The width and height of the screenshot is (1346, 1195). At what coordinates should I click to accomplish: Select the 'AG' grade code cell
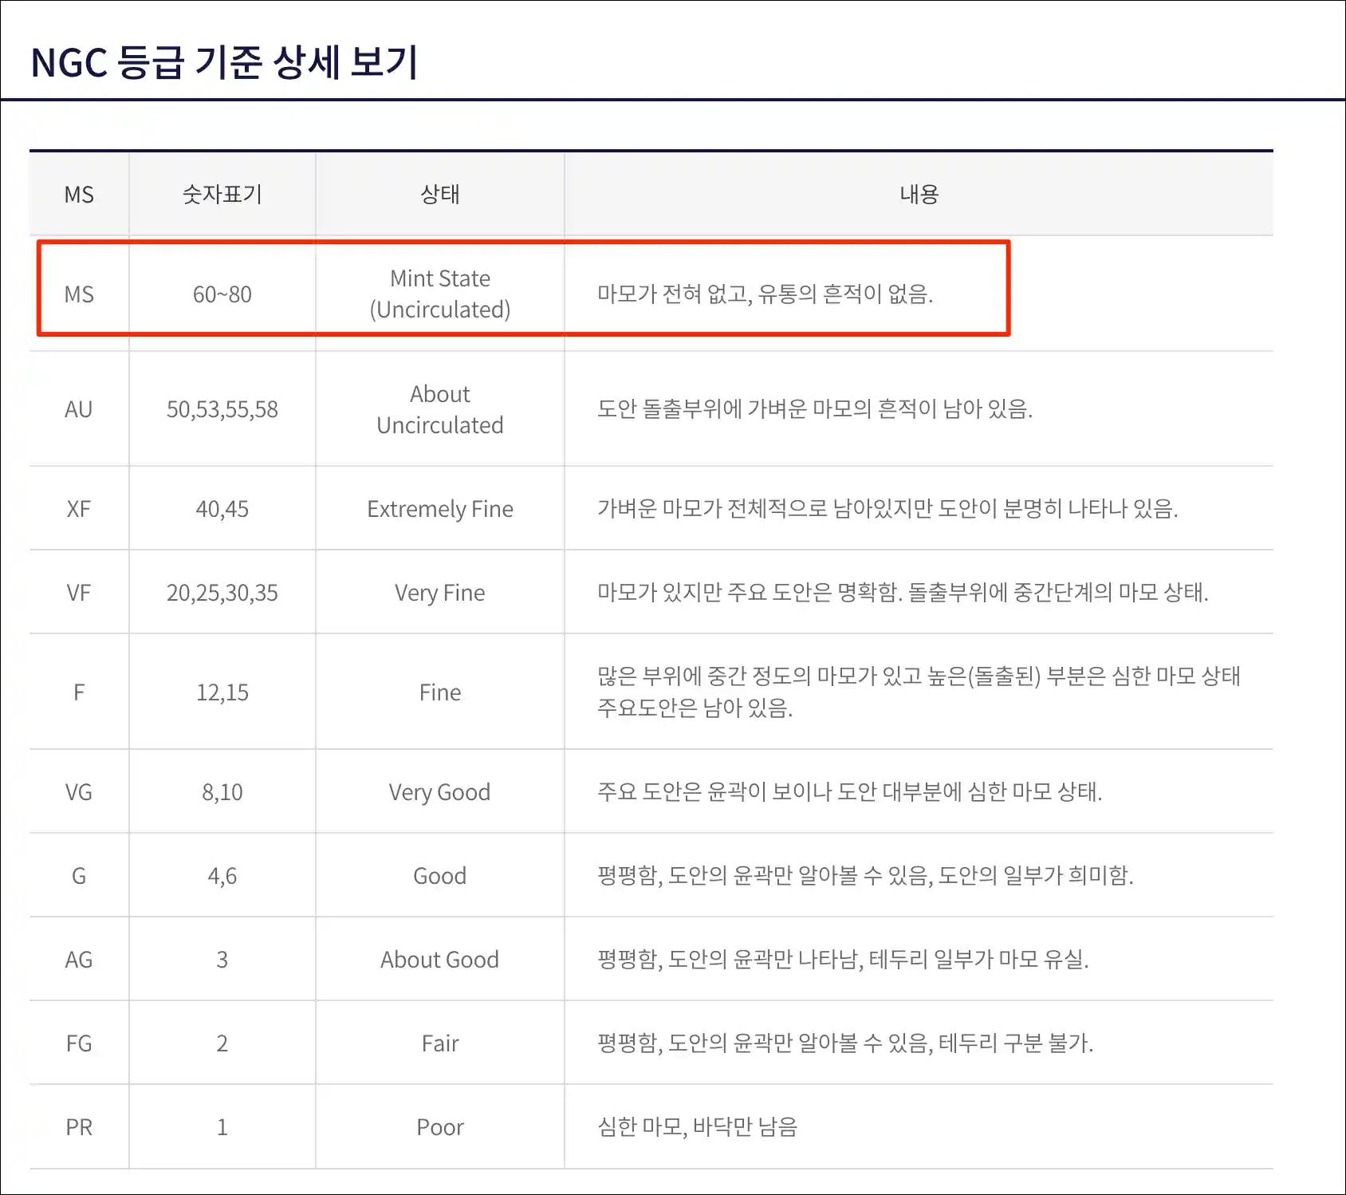pyautogui.click(x=79, y=960)
